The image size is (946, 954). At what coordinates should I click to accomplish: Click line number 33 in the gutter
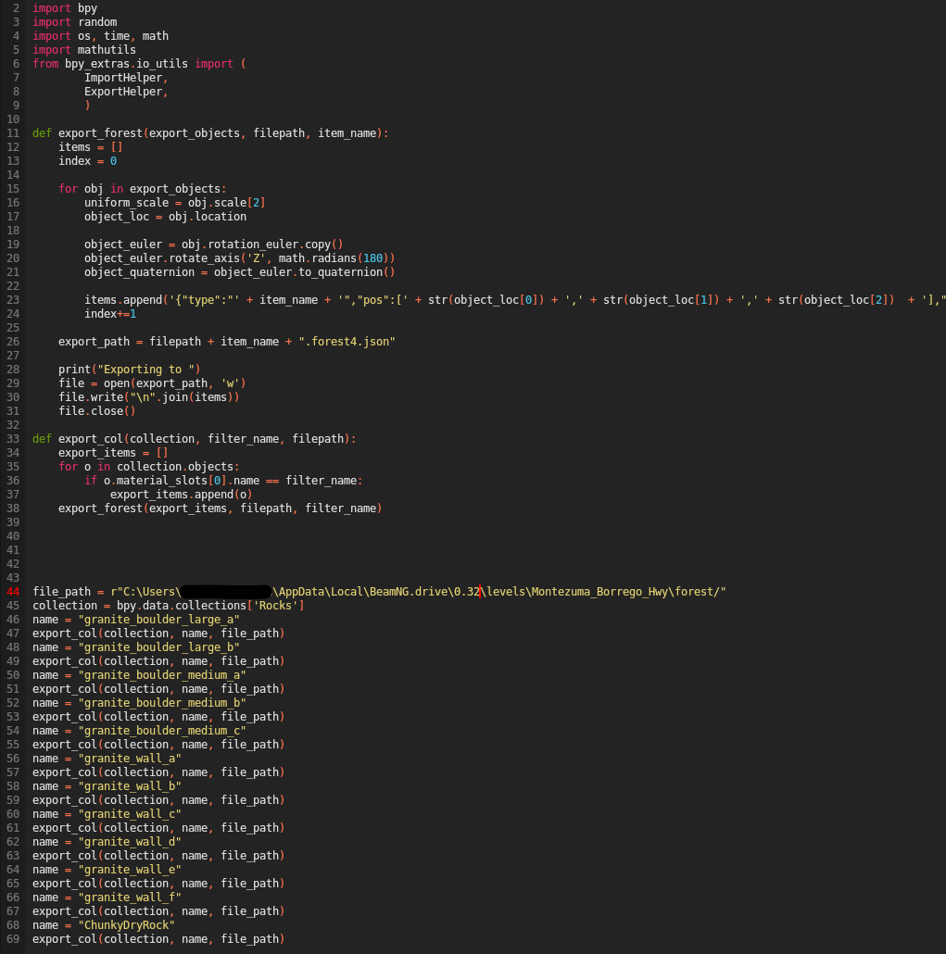point(13,438)
